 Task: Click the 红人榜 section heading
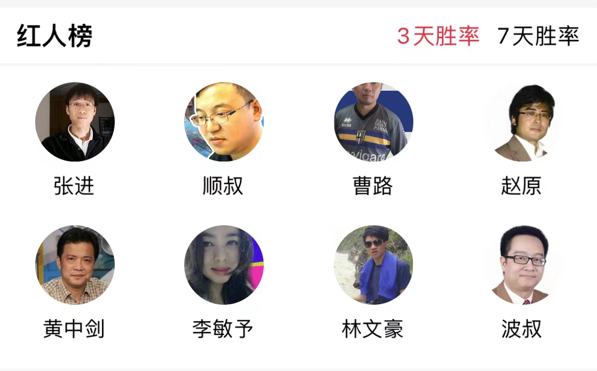[x=55, y=37]
